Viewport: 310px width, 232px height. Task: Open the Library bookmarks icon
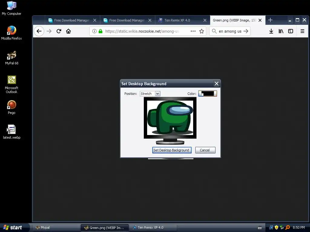(281, 31)
